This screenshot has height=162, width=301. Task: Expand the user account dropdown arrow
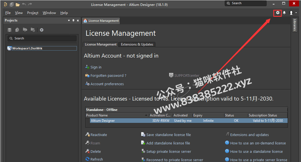pos(296,13)
